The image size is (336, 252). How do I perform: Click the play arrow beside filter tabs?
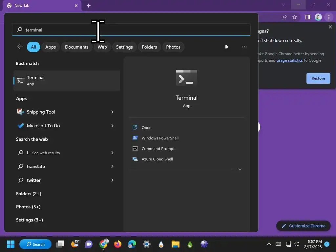tap(227, 47)
